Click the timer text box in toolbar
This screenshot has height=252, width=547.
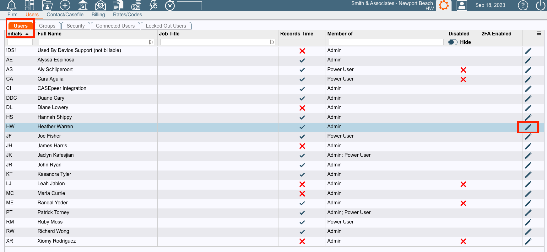coord(189,6)
